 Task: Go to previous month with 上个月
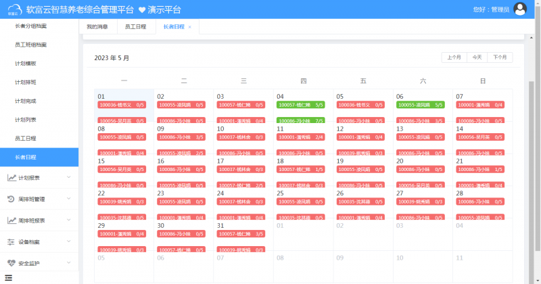tap(454, 57)
